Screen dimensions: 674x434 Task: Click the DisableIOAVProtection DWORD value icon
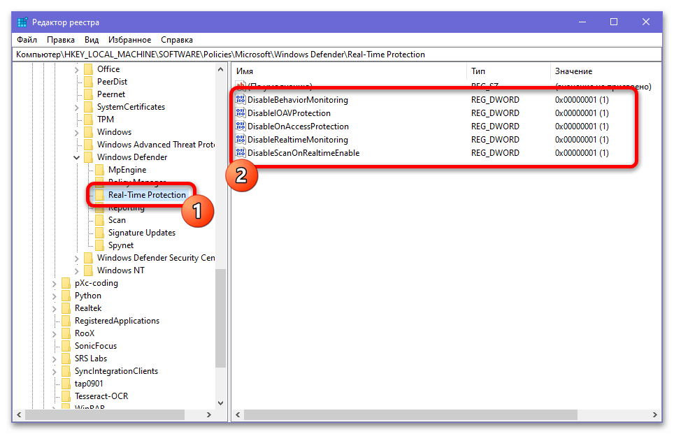(x=241, y=113)
